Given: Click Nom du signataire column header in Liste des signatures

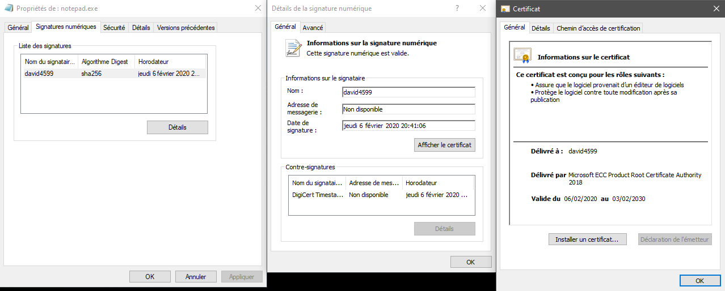Looking at the screenshot, I should (x=49, y=61).
